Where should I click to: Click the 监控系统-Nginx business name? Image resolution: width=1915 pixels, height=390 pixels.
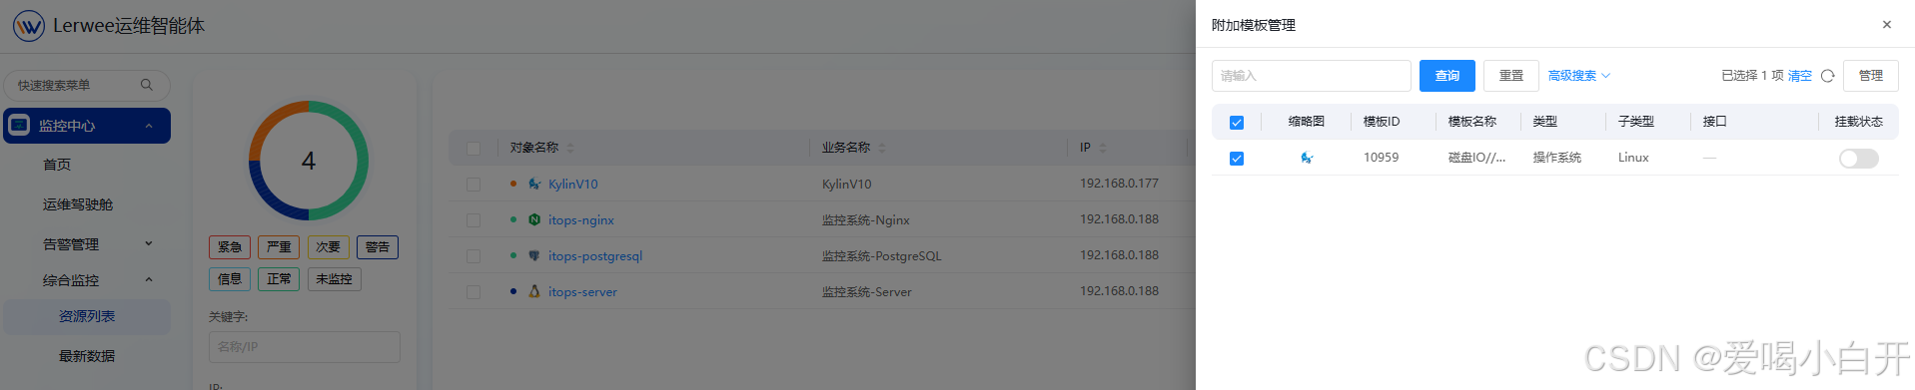[x=865, y=220]
